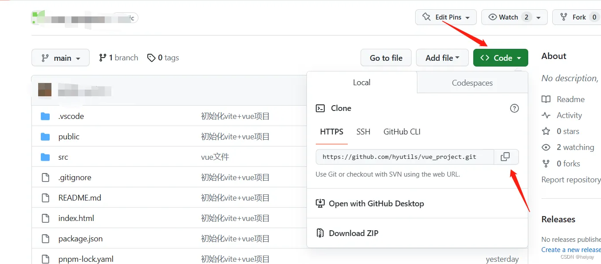601x264 pixels.
Task: Click the src folder icon
Action: [x=45, y=157]
